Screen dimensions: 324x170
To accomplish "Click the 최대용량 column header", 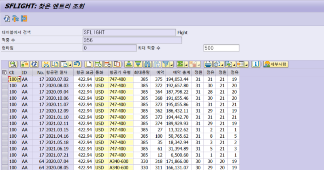I will pyautogui.click(x=142, y=73).
